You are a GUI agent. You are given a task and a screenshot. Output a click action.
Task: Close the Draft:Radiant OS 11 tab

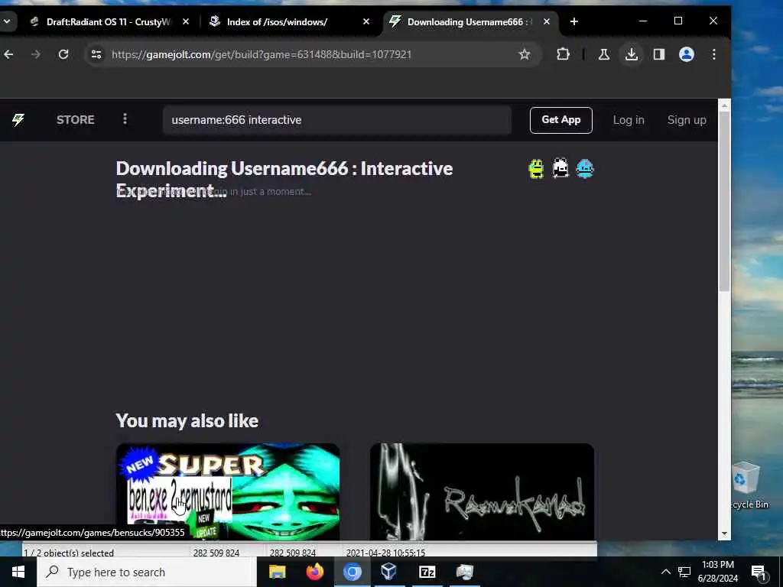[x=186, y=22]
